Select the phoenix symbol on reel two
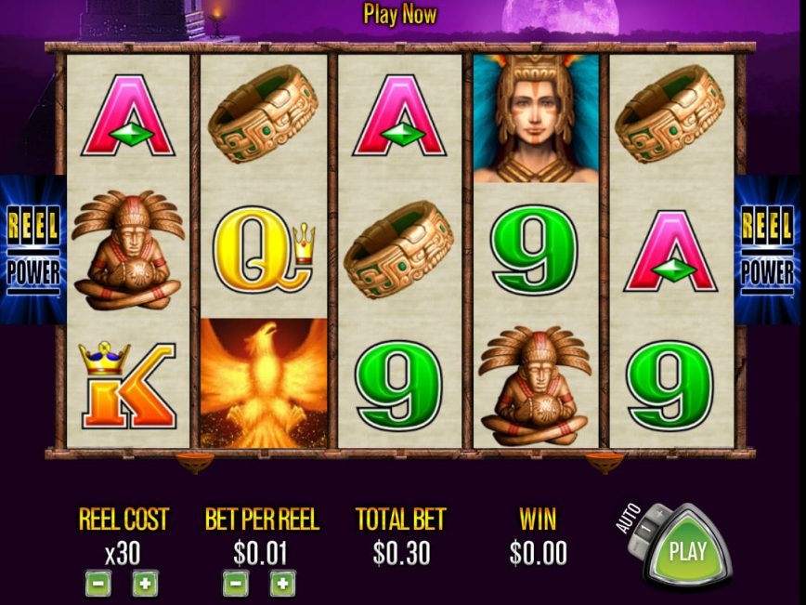 point(264,383)
